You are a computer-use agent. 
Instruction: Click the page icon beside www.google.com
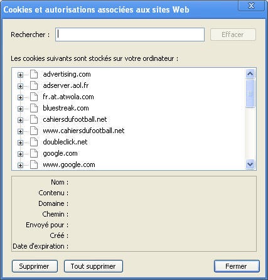34,164
